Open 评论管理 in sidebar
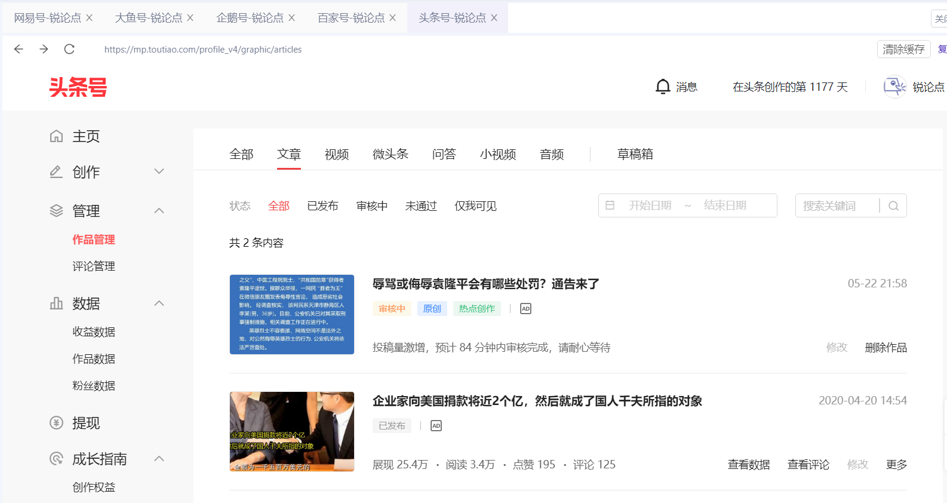This screenshot has width=947, height=503. coord(94,266)
